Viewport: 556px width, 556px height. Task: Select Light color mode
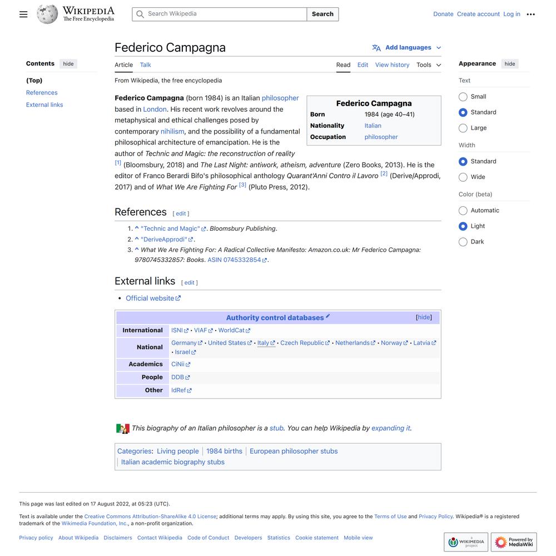pyautogui.click(x=463, y=226)
